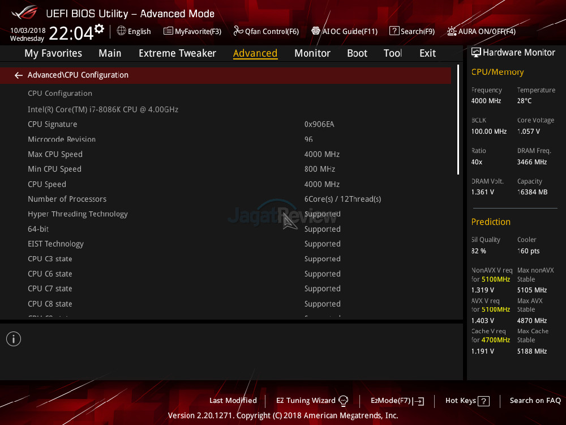566x425 pixels.
Task: Open Search on FAQ
Action: pyautogui.click(x=535, y=401)
